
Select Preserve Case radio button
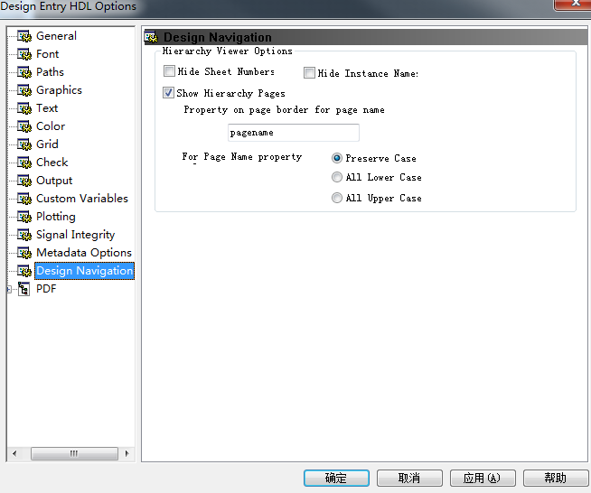point(336,158)
